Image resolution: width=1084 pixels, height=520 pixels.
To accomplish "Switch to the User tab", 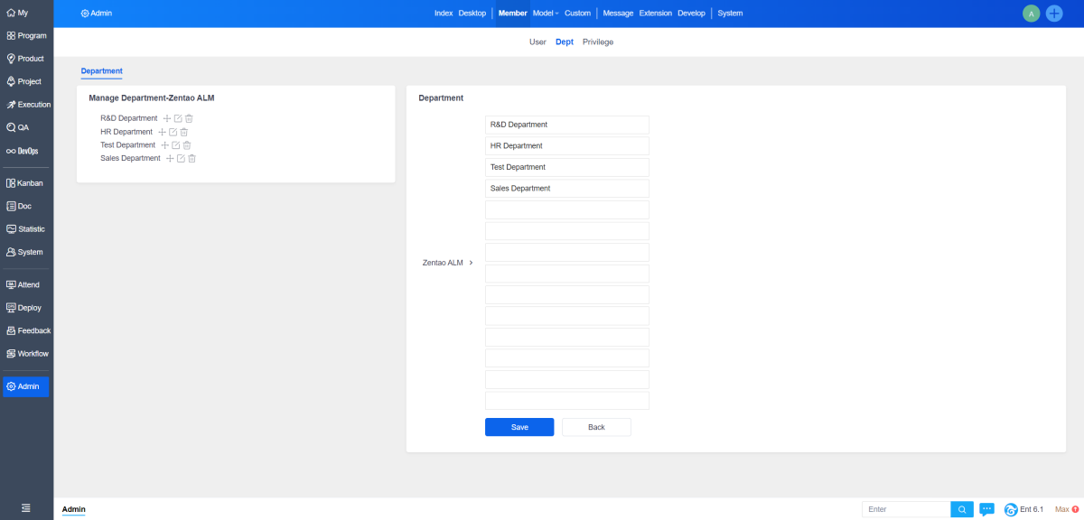I will [537, 42].
